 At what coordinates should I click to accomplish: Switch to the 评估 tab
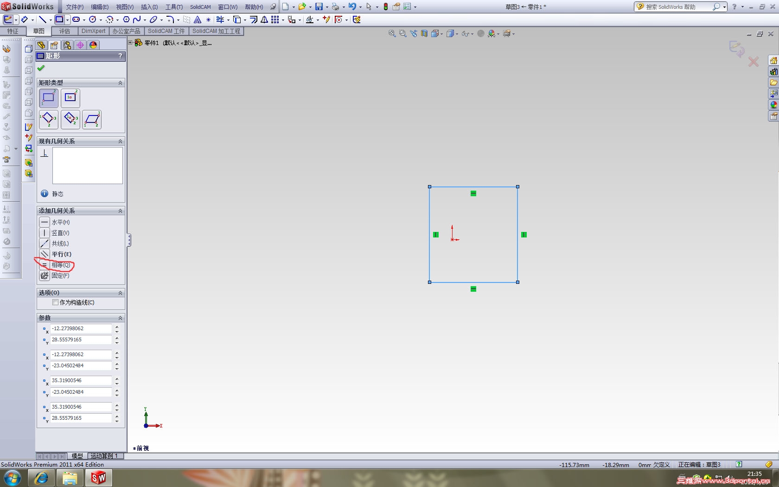[x=64, y=31]
